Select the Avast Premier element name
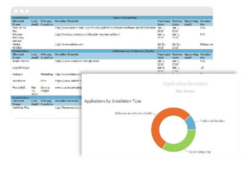Image resolution: width=252 pixels, height=171 pixels. pyautogui.click(x=21, y=61)
